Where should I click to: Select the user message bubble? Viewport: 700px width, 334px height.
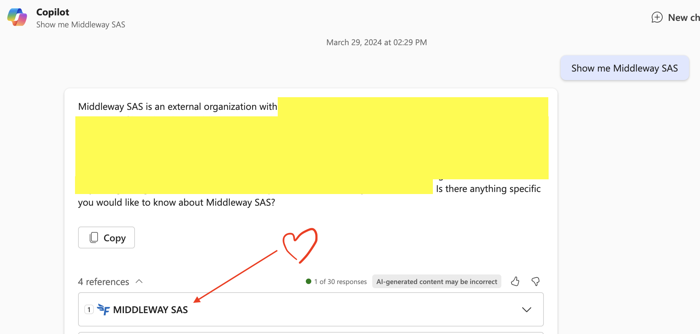coord(624,68)
